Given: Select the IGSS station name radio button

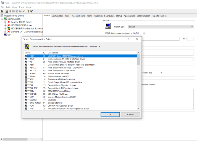Looking at the screenshot, I should coord(144,33).
